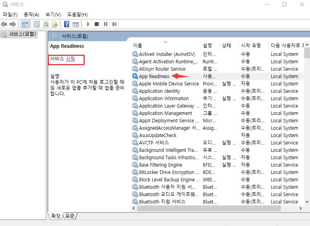This screenshot has height=226, width=310.
Task: Open Help using the question mark icon
Action: (x=67, y=24)
